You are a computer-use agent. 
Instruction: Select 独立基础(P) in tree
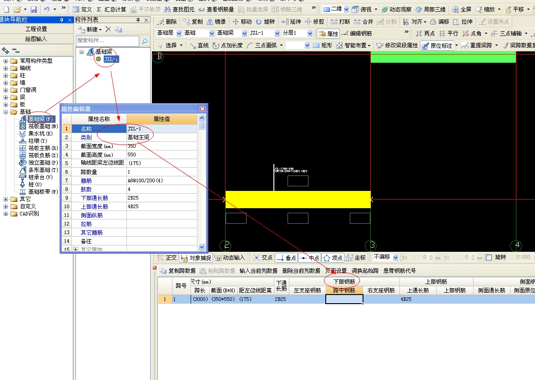tap(39, 163)
